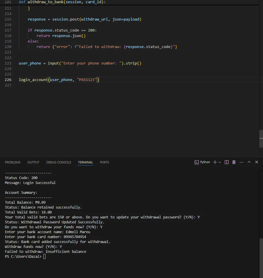Switch to the PROBLEMS panel tab
Screen dimensions: 263x278
tap(13, 162)
